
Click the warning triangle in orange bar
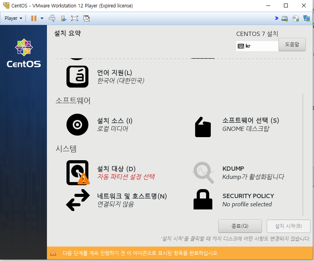pos(53,253)
